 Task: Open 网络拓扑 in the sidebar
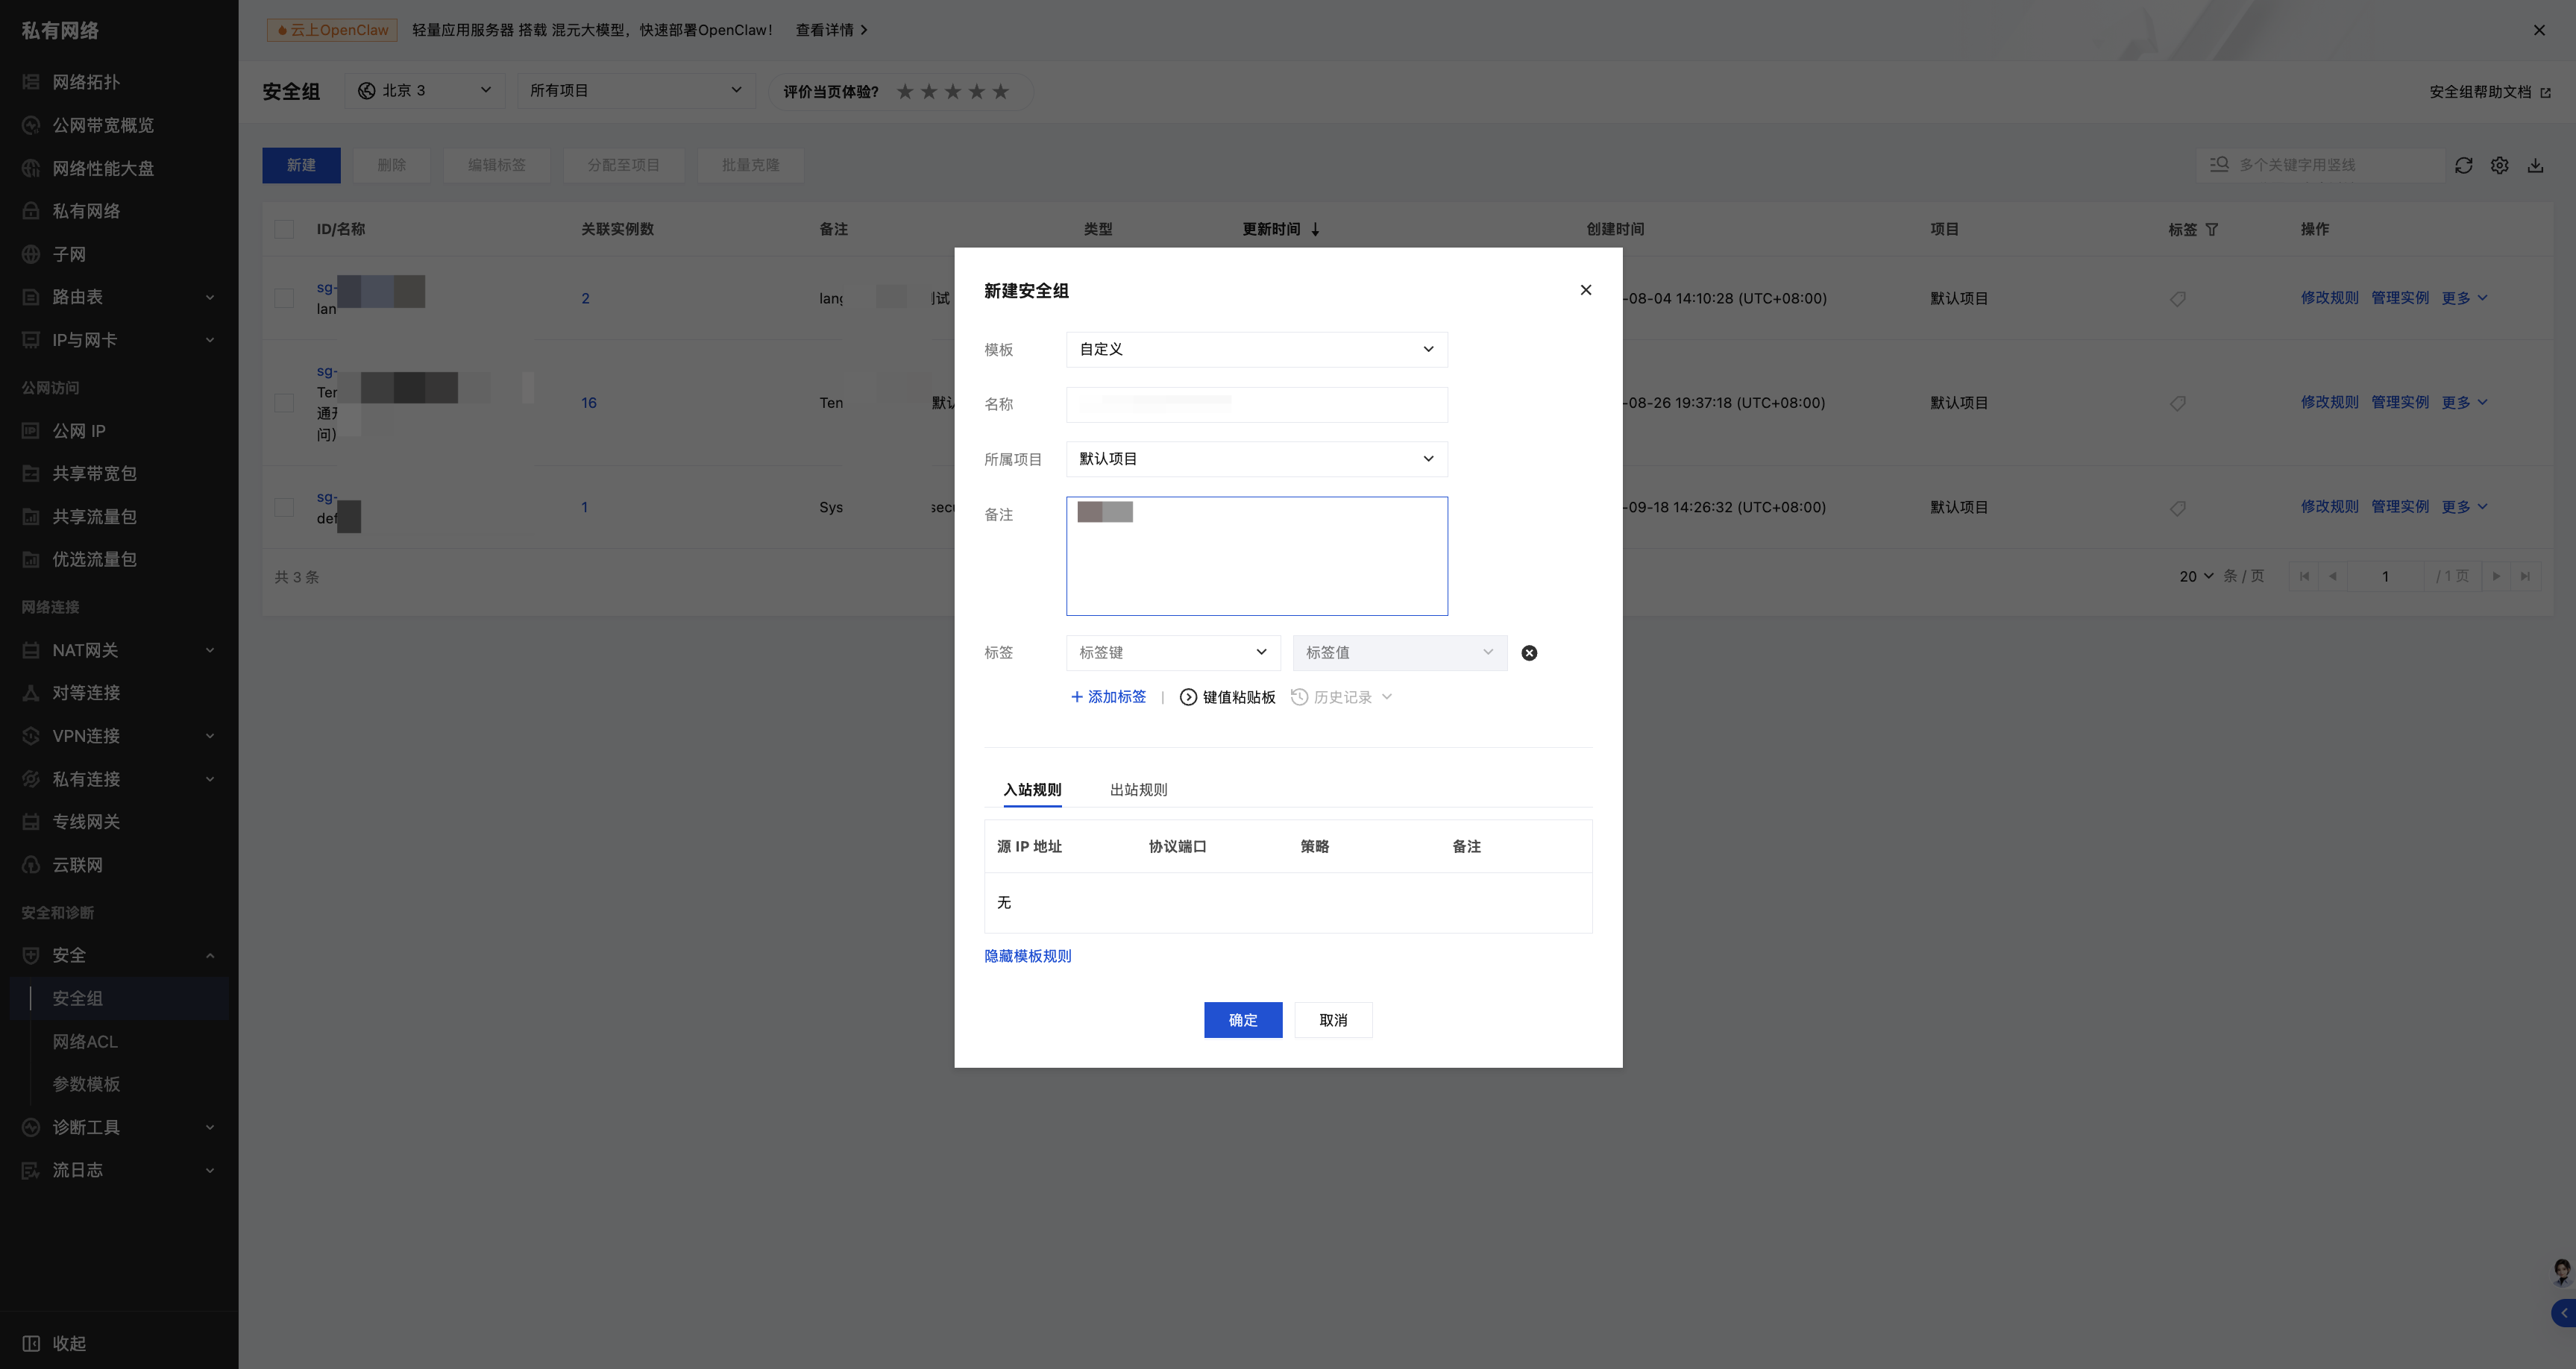pos(85,82)
